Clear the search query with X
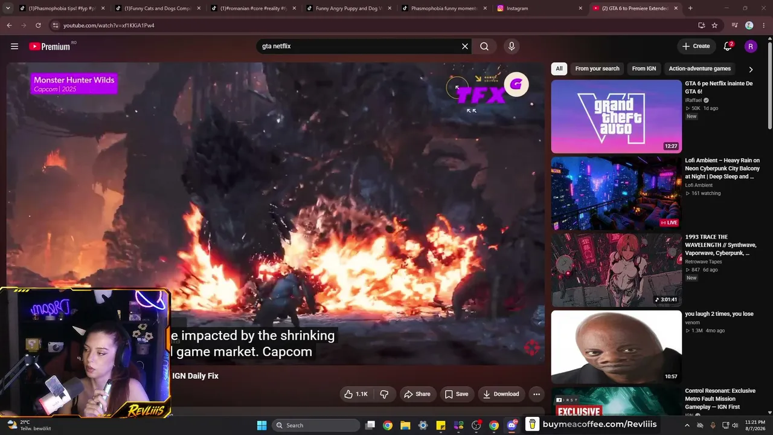The height and width of the screenshot is (435, 773). point(465,47)
